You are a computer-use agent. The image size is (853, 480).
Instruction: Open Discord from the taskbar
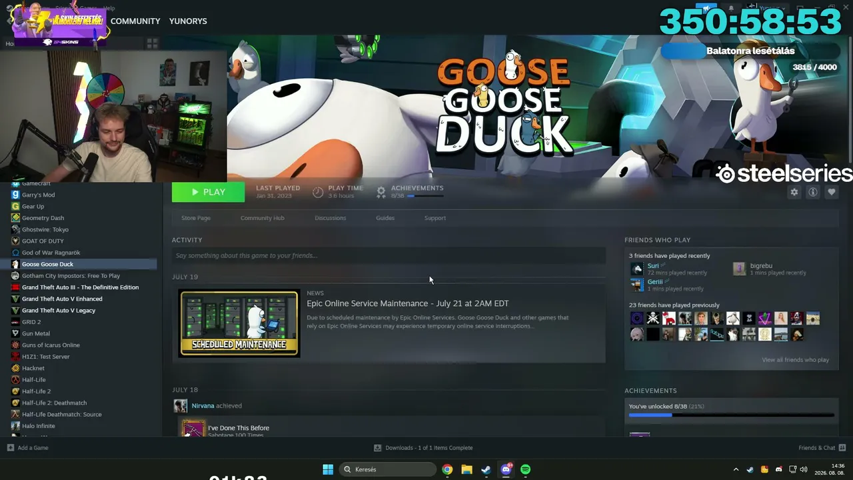[x=506, y=469]
